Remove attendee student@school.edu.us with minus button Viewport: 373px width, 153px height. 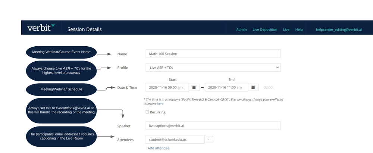point(209,140)
